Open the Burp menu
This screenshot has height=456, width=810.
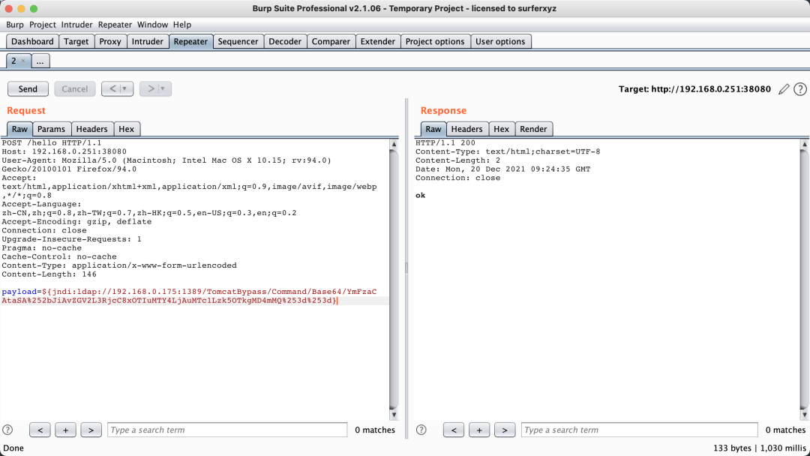(x=15, y=25)
